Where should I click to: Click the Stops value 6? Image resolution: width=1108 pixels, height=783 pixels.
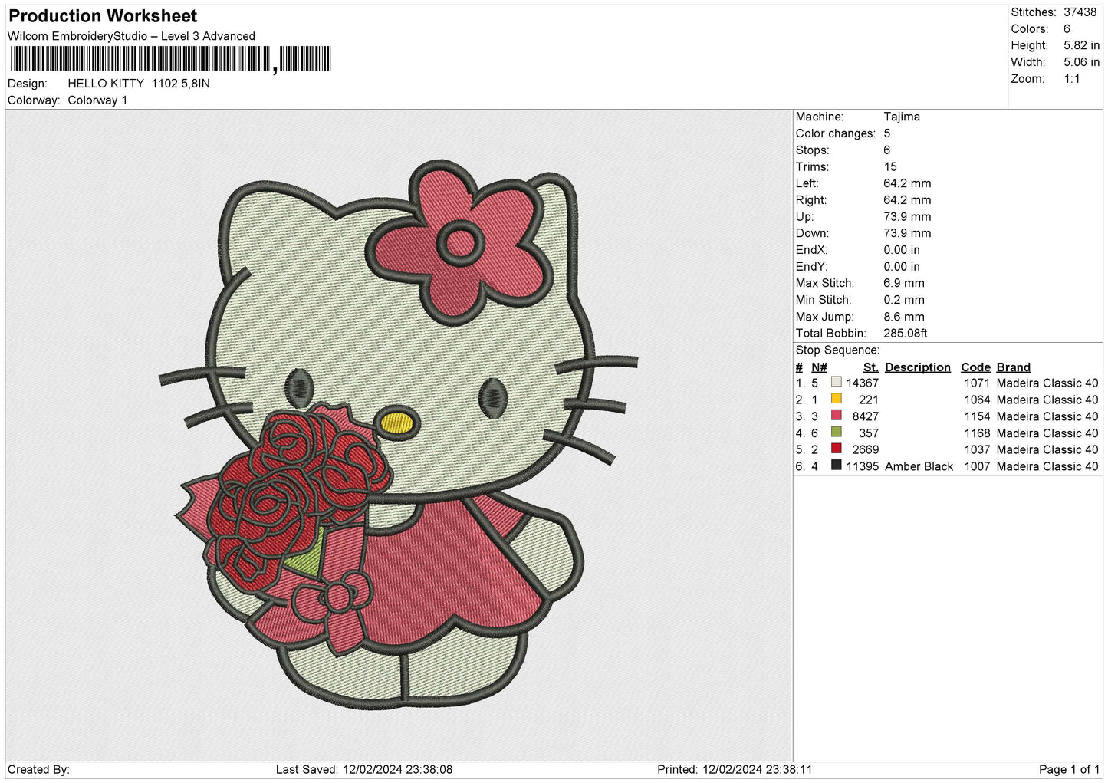887,150
